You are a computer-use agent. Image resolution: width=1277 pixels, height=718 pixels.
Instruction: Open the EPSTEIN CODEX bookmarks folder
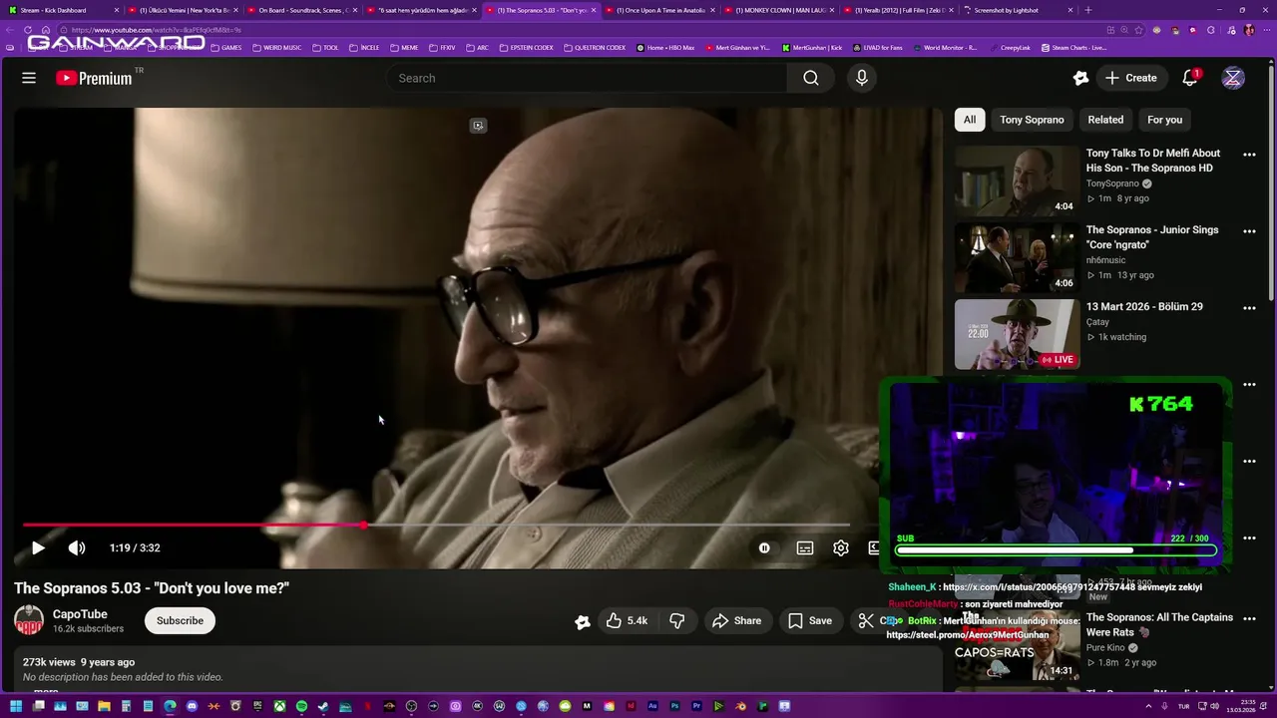(526, 48)
